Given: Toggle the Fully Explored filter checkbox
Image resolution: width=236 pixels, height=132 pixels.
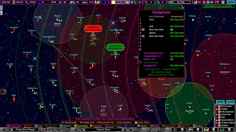Looking at the screenshot, I should 219,112.
